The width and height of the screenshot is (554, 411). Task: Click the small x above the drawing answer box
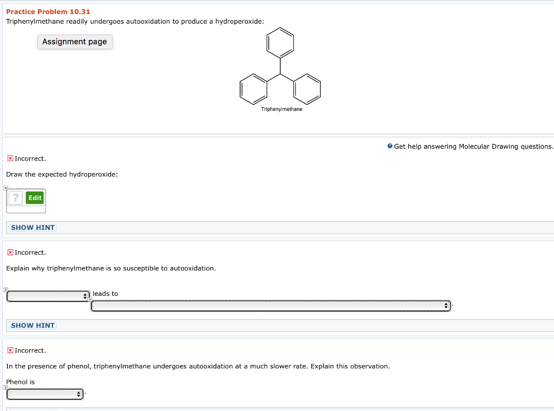click(x=6, y=187)
